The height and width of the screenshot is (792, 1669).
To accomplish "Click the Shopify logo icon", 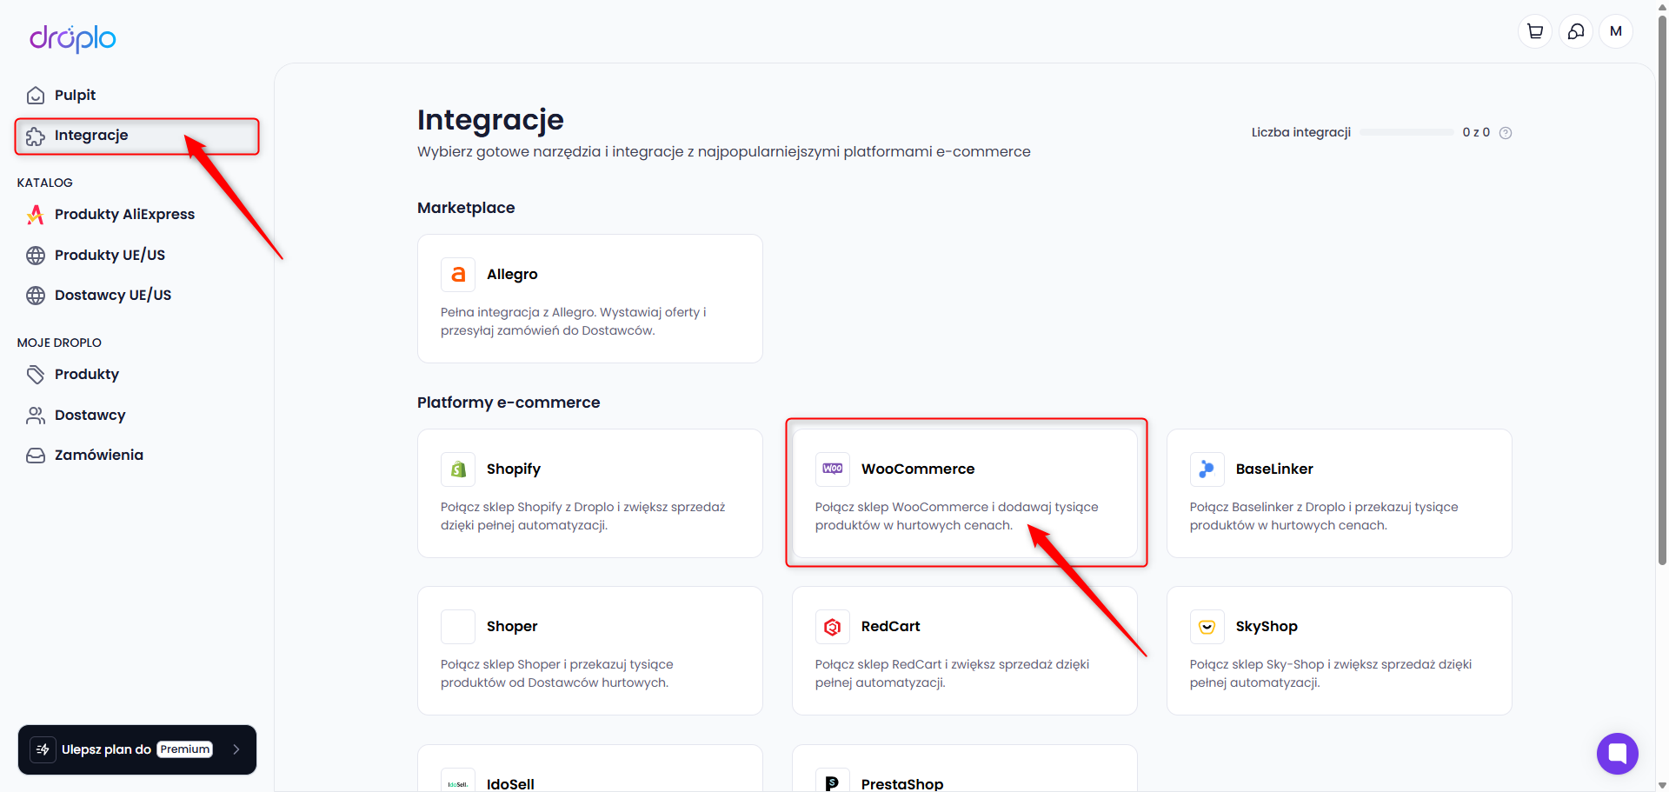I will tap(458, 469).
